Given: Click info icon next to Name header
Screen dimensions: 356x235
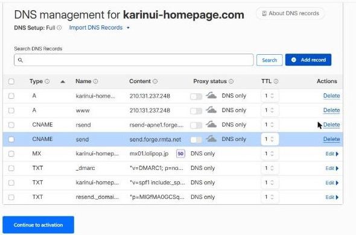Looking at the screenshot, I should (x=96, y=81).
